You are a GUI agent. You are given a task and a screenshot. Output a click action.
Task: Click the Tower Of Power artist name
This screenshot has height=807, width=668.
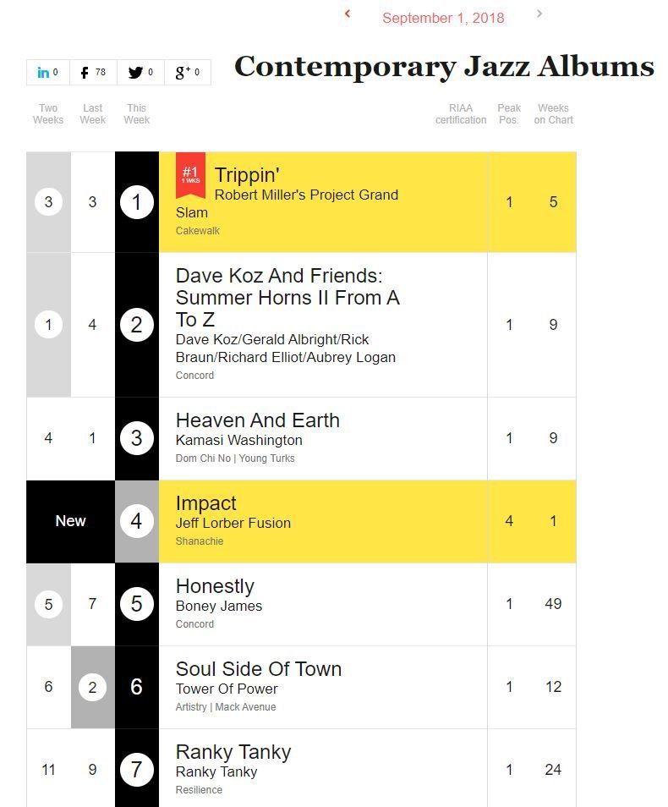click(227, 689)
